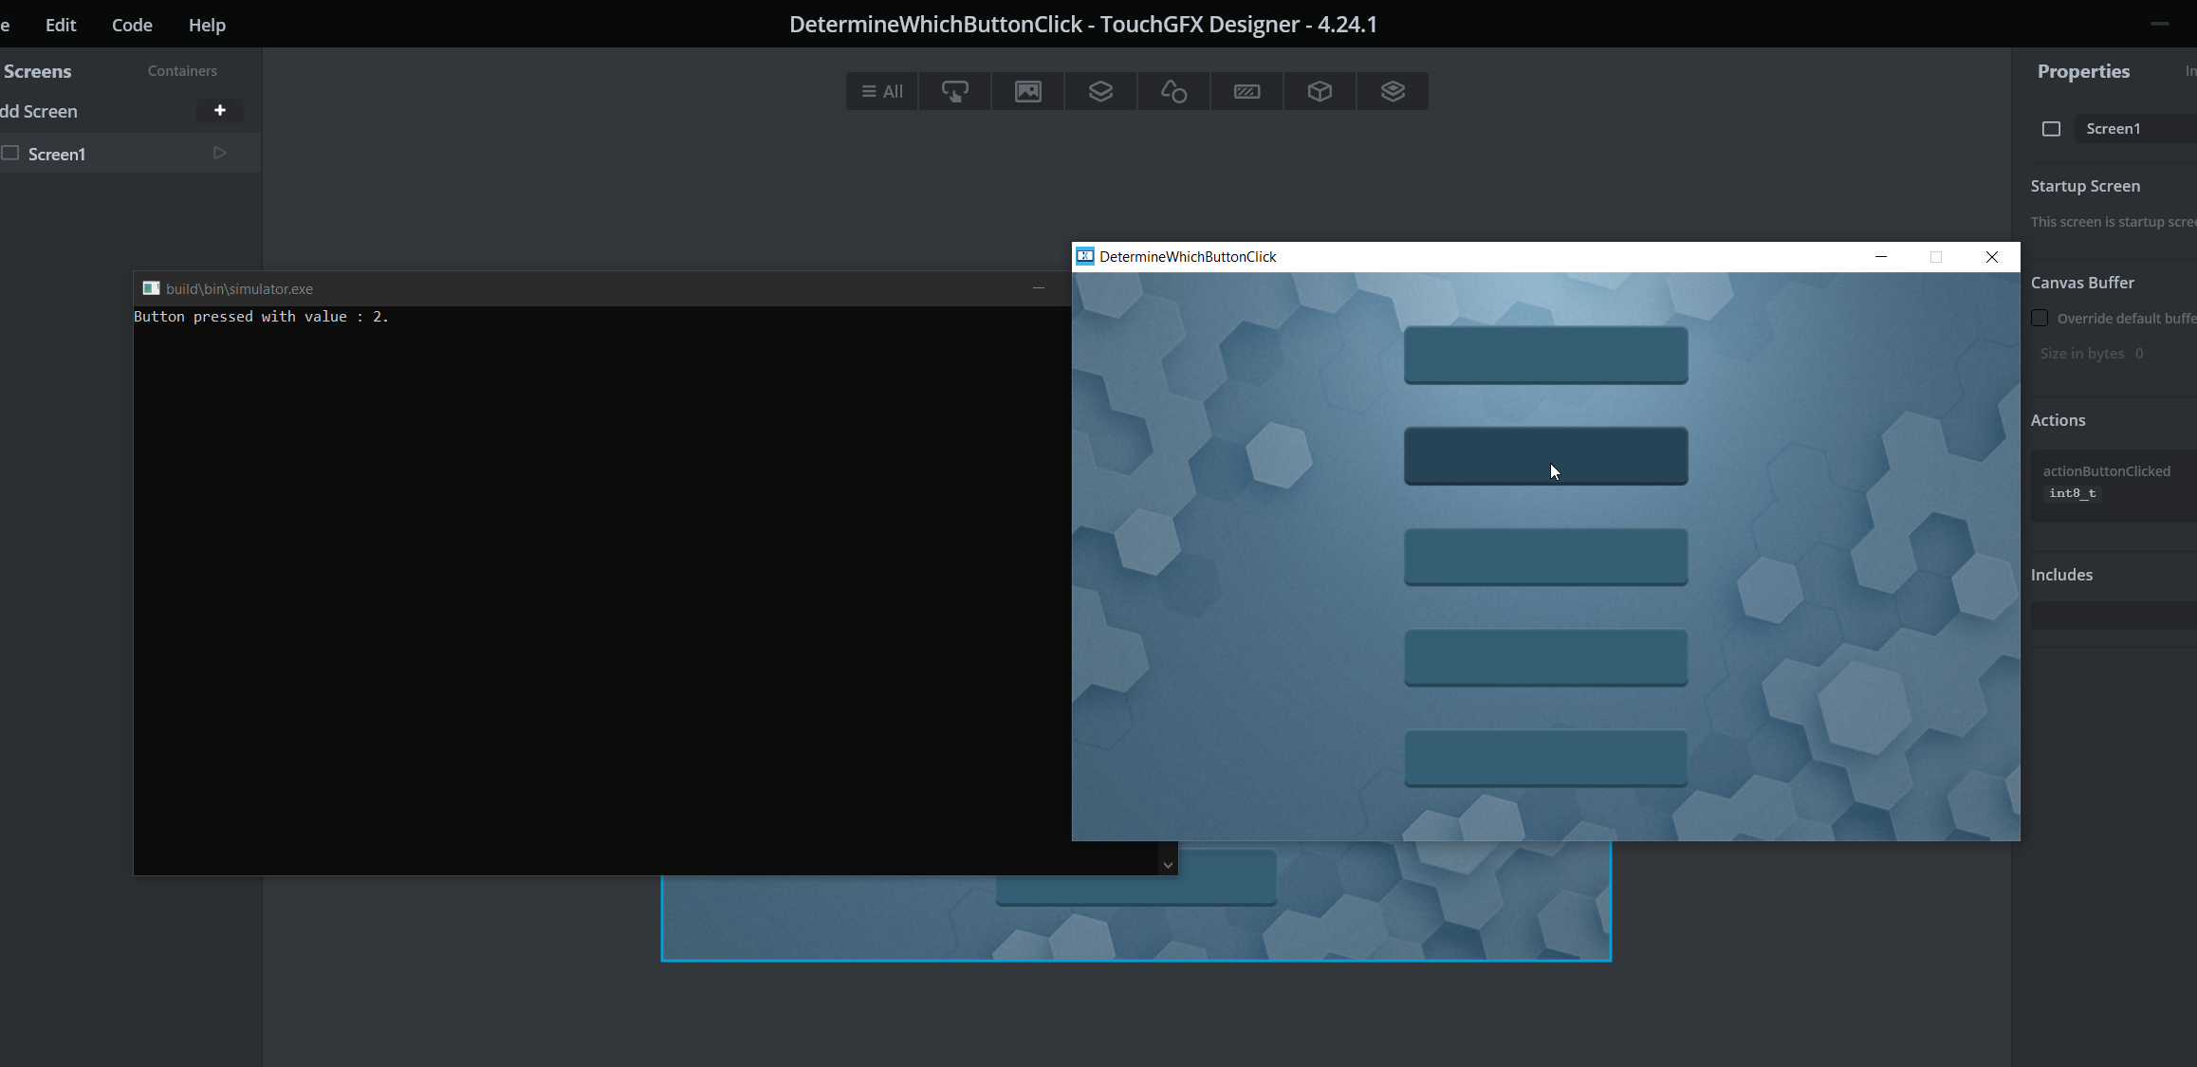2197x1067 pixels.
Task: Open the Images widget category
Action: (1027, 91)
